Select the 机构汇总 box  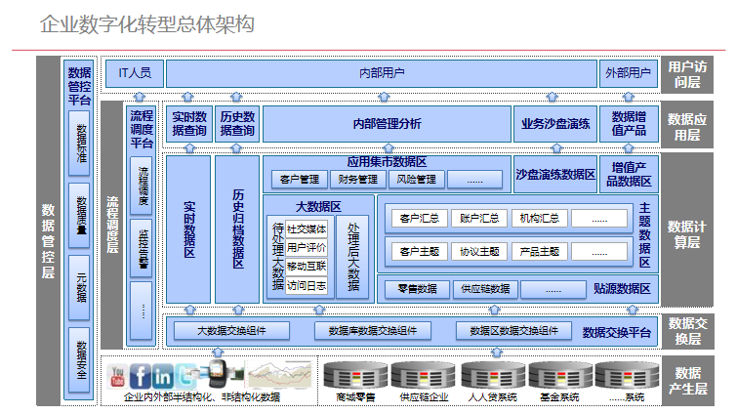coord(539,218)
